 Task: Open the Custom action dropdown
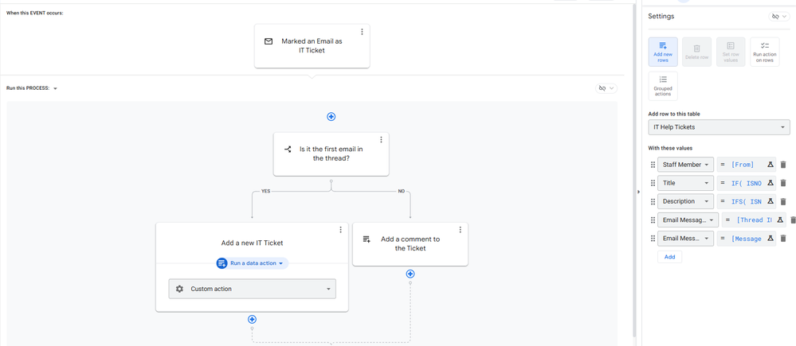pos(253,289)
